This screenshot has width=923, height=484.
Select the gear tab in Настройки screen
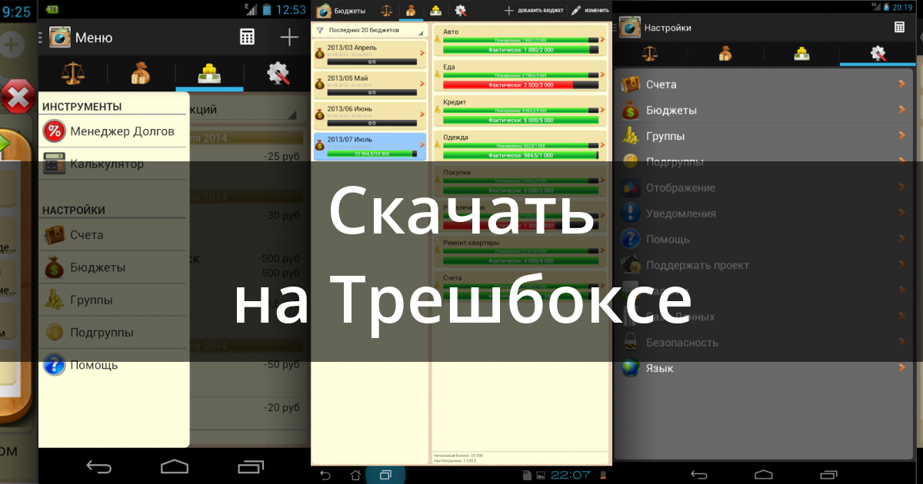click(877, 54)
